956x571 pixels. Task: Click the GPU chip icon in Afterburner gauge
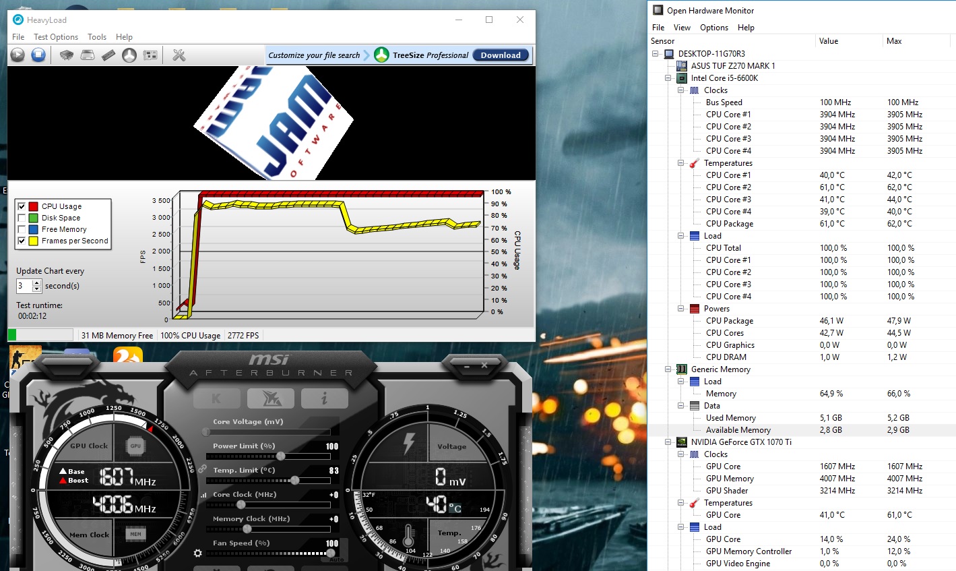click(x=135, y=446)
